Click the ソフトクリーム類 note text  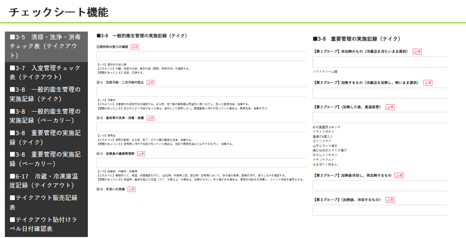tap(325, 72)
